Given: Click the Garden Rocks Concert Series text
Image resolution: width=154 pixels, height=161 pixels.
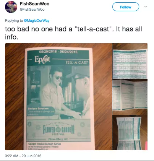Looking at the screenshot, I should [x=45, y=144].
